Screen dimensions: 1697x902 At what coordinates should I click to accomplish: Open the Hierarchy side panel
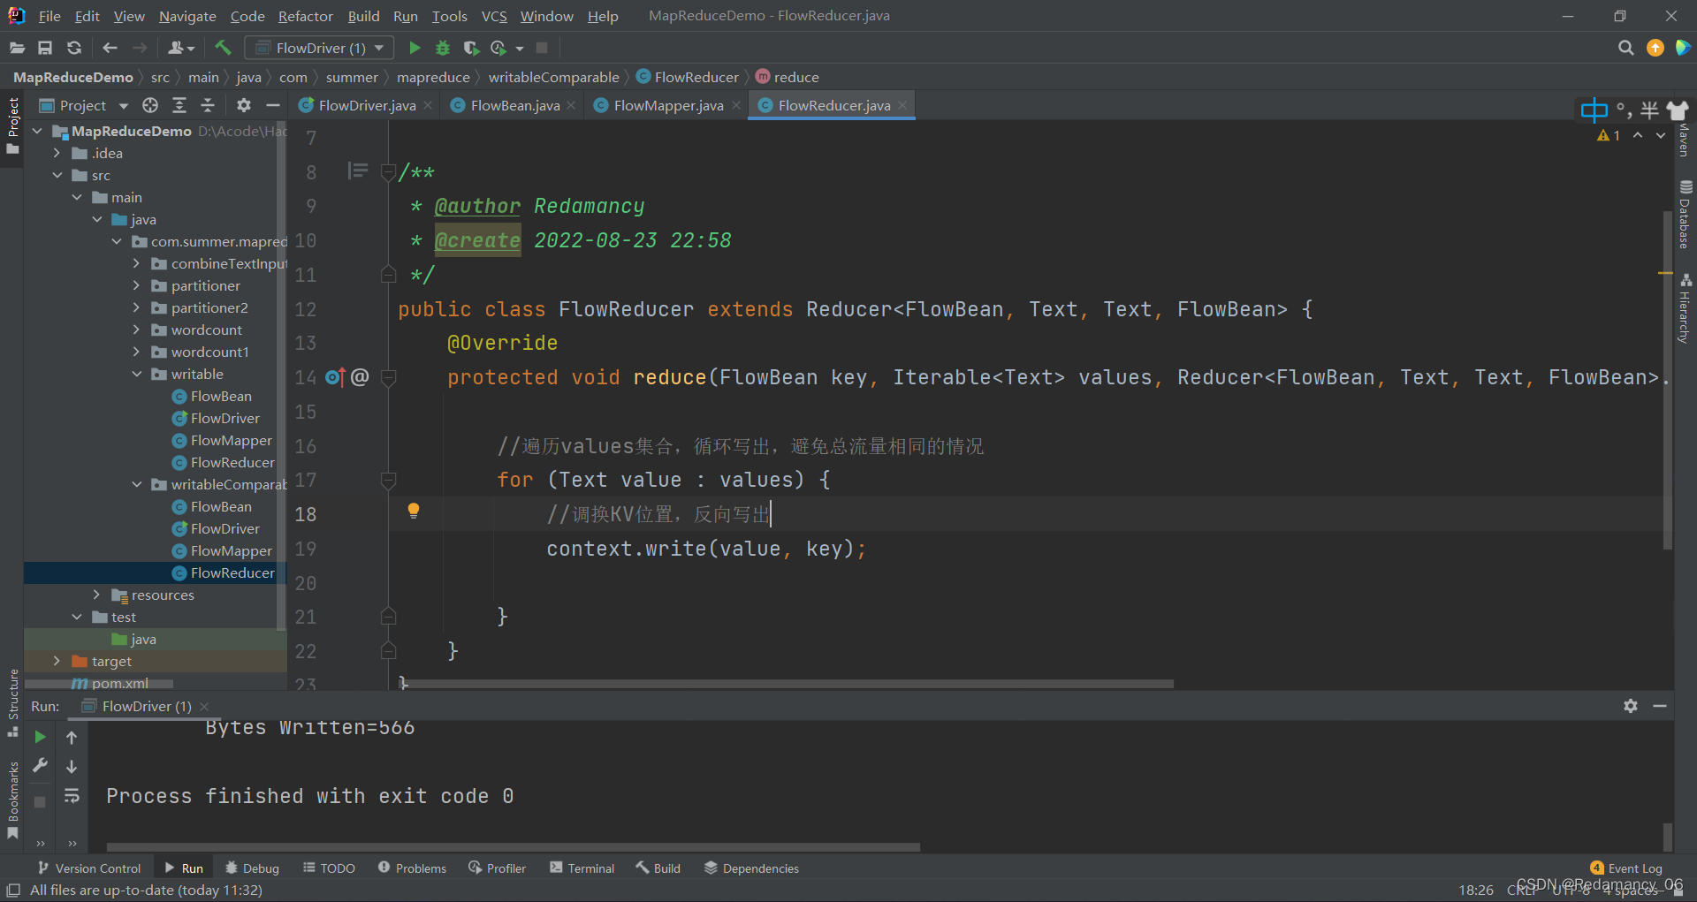click(1685, 309)
